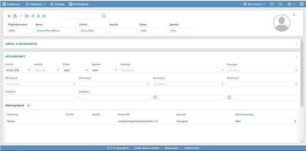Screen dimensions: 306x151
Task: Open the Ehrungen dropdown
Action: 262,70
